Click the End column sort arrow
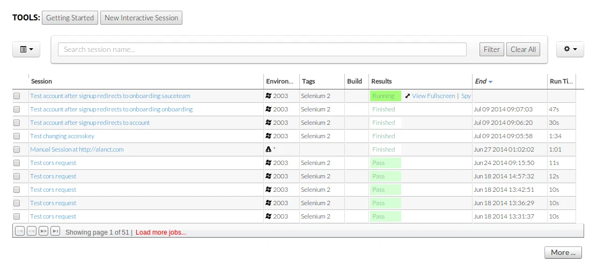Screen dimensions: 597x278 (490, 82)
